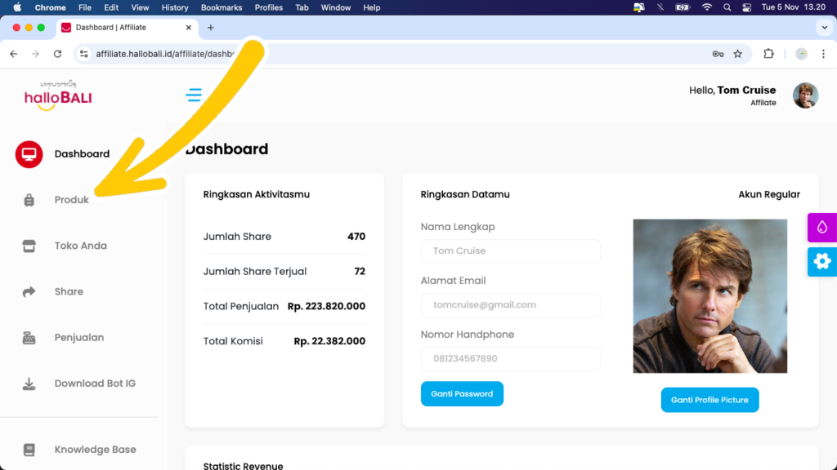Screen dimensions: 837x470
Task: Click the 'Hello, Tom Cruise' greeting text
Action: (732, 90)
